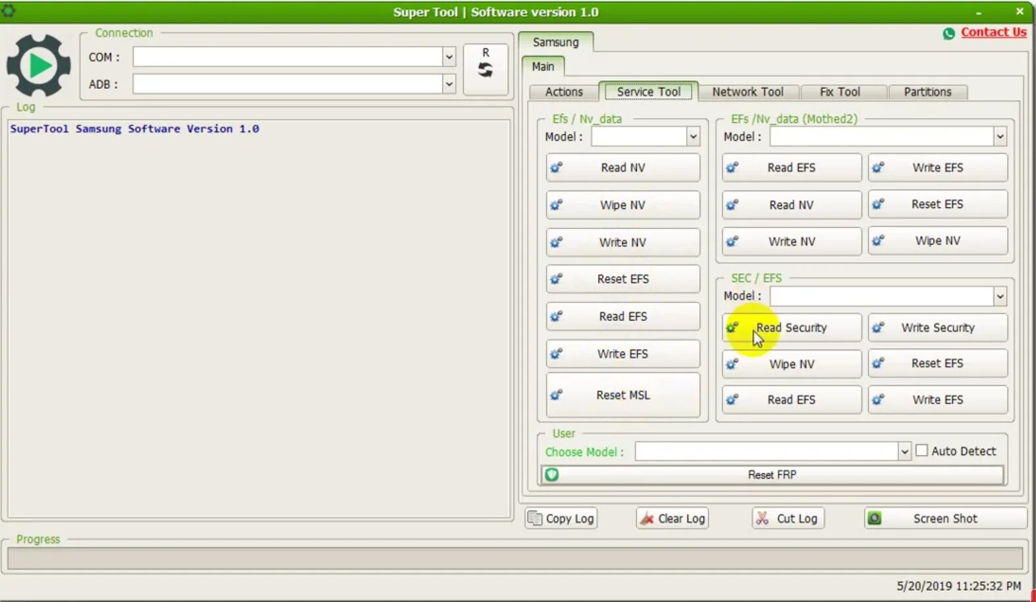This screenshot has height=602, width=1036.
Task: Click gear icon on Efs/Nv_data Read NV
Action: [x=557, y=167]
